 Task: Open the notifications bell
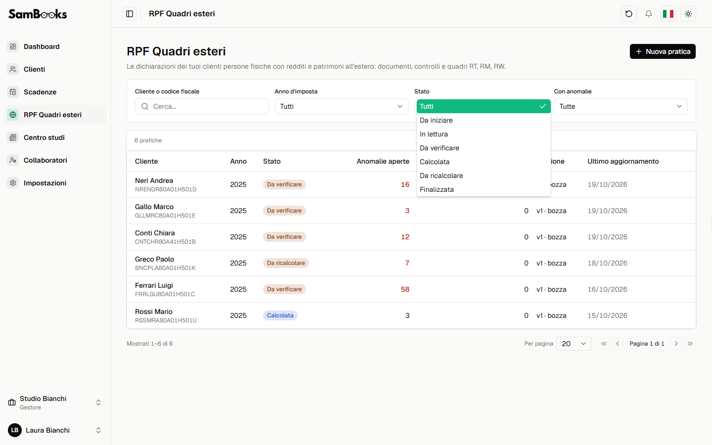click(x=649, y=14)
